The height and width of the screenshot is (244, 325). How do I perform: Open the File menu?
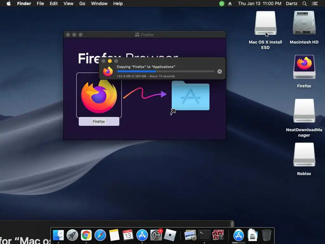coord(40,3)
